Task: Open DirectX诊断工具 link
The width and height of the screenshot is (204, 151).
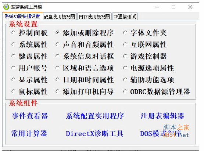Action: [94, 133]
